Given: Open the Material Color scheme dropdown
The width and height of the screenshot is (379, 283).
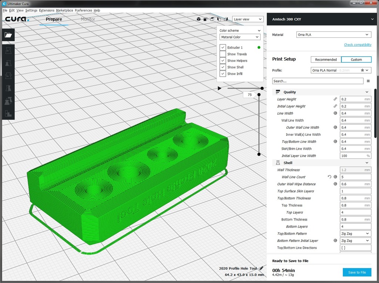Looking at the screenshot, I should pos(240,37).
